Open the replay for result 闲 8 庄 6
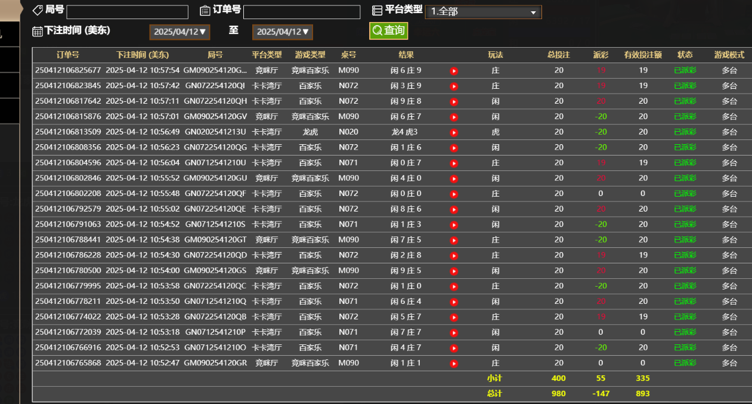This screenshot has width=752, height=404. [x=454, y=209]
